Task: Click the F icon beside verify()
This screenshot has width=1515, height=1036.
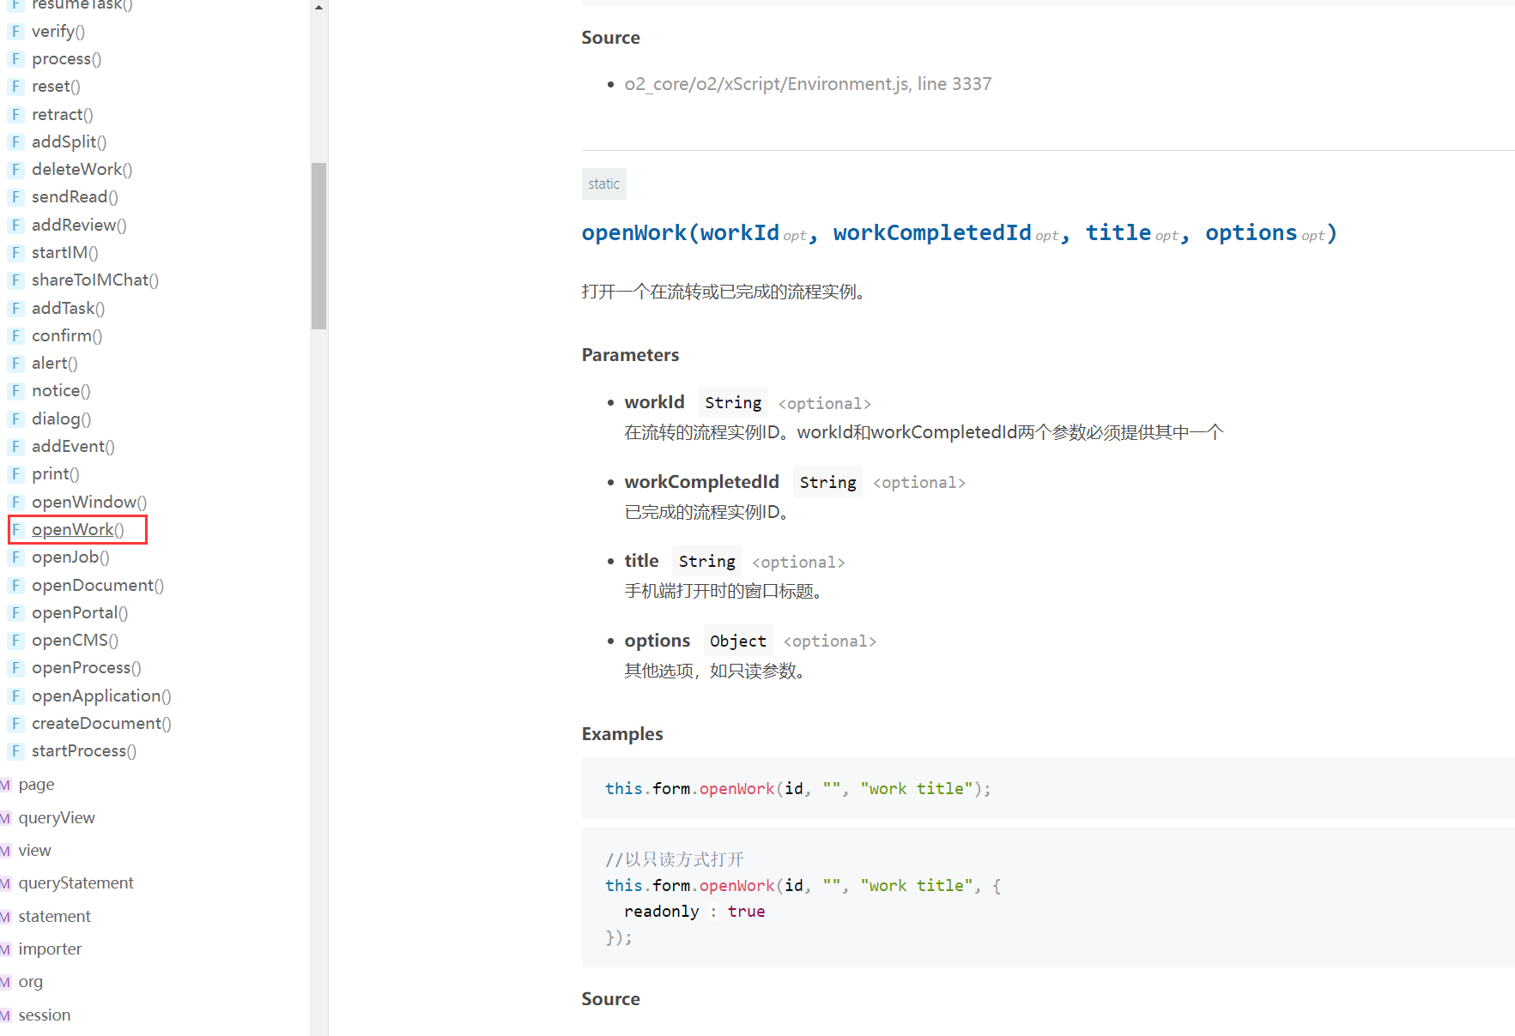Action: click(x=15, y=32)
